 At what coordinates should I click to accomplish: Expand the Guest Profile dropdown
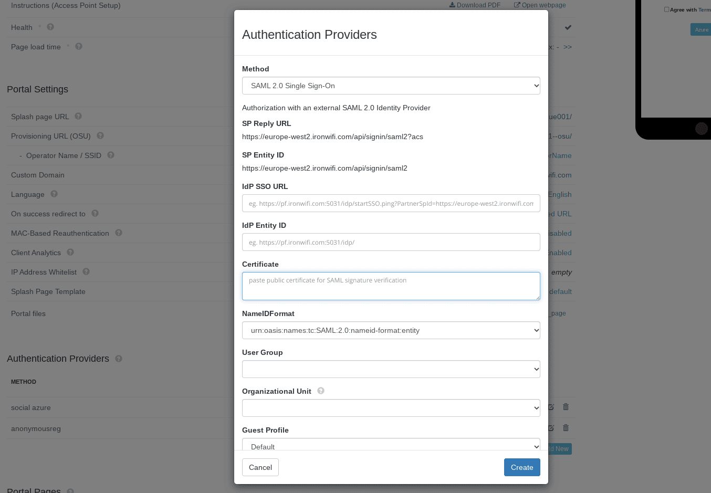(391, 445)
